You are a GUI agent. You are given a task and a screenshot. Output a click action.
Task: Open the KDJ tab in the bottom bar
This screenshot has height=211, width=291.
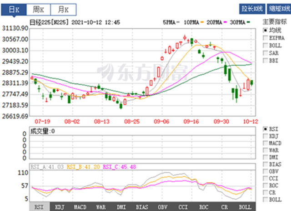tap(60, 207)
